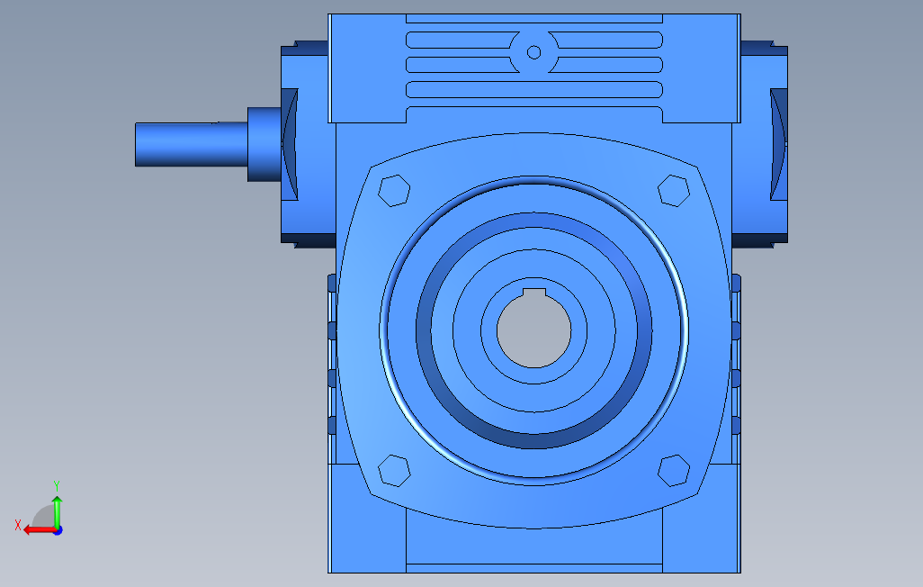Click the green Y axis arrow of triad

tap(57, 511)
